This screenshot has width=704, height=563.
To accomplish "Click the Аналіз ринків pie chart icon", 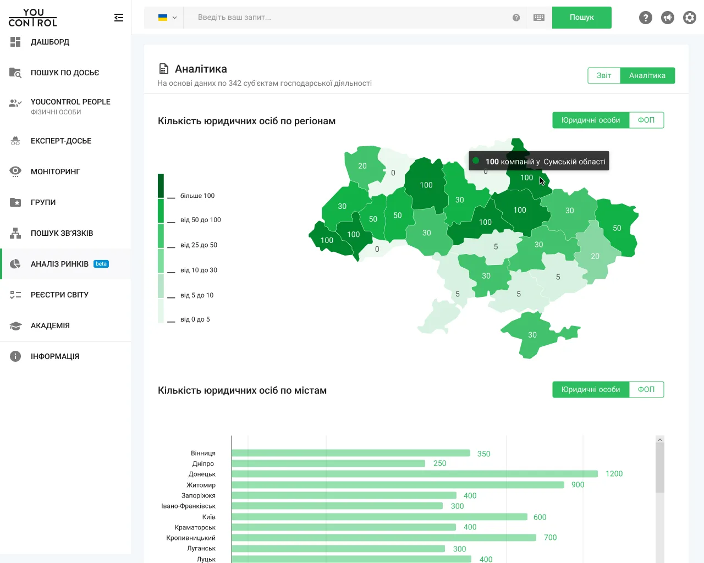I will click(15, 264).
